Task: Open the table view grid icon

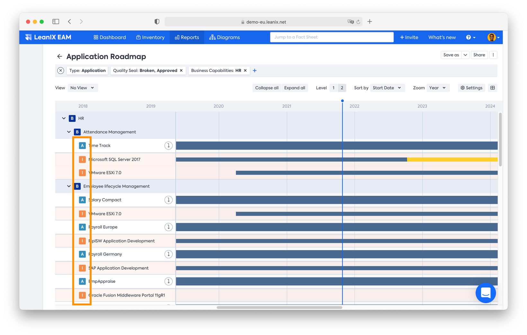Action: [493, 88]
